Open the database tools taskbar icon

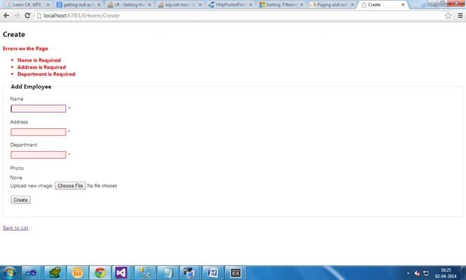(x=145, y=272)
